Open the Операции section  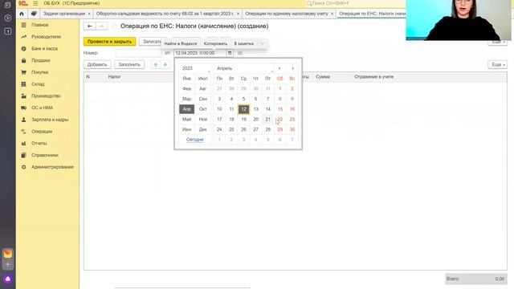42,132
